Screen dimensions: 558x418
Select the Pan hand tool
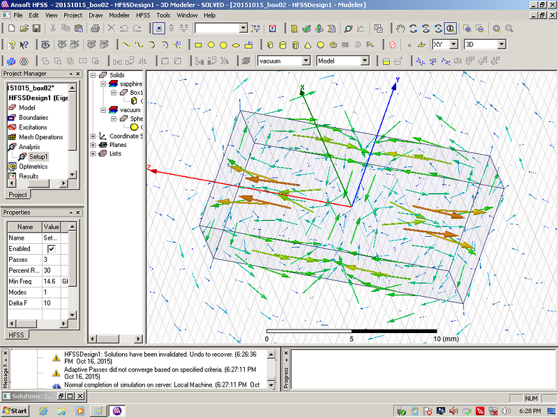point(400,29)
